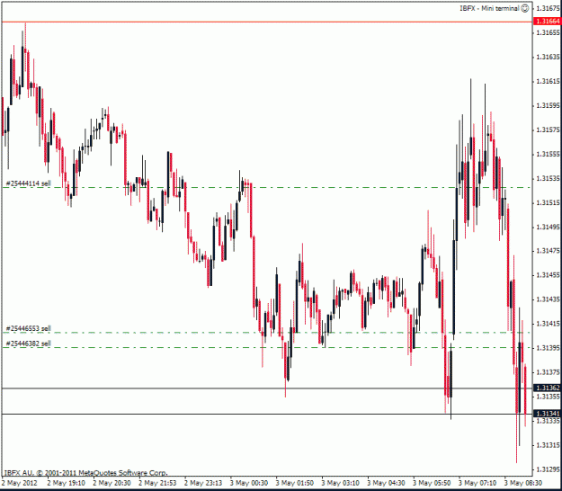The image size is (562, 491).
Task: Click the 1.31535 price scale value
Action: (x=548, y=178)
